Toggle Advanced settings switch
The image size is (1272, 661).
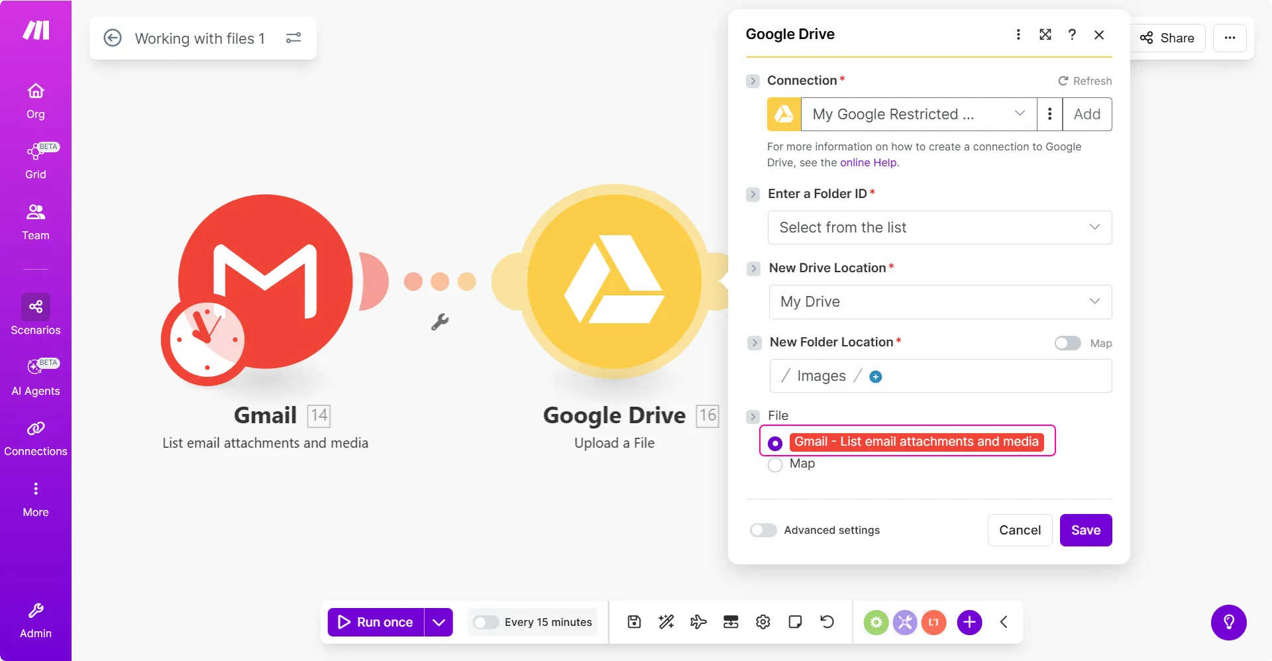[763, 530]
